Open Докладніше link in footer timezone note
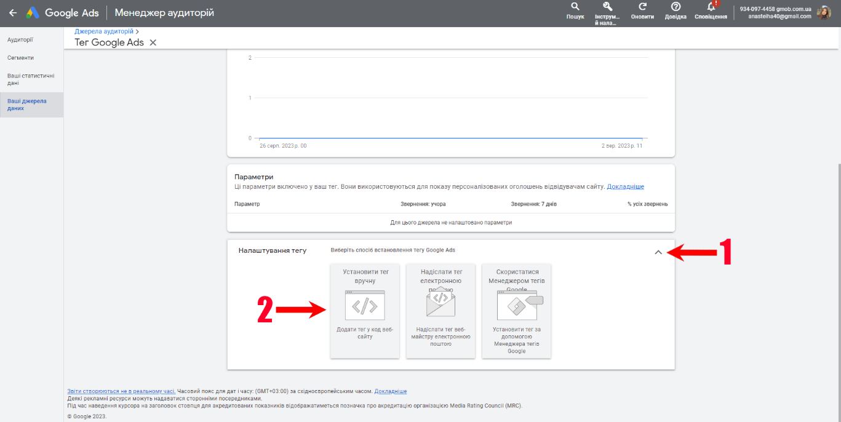Image resolution: width=841 pixels, height=422 pixels. (391, 391)
